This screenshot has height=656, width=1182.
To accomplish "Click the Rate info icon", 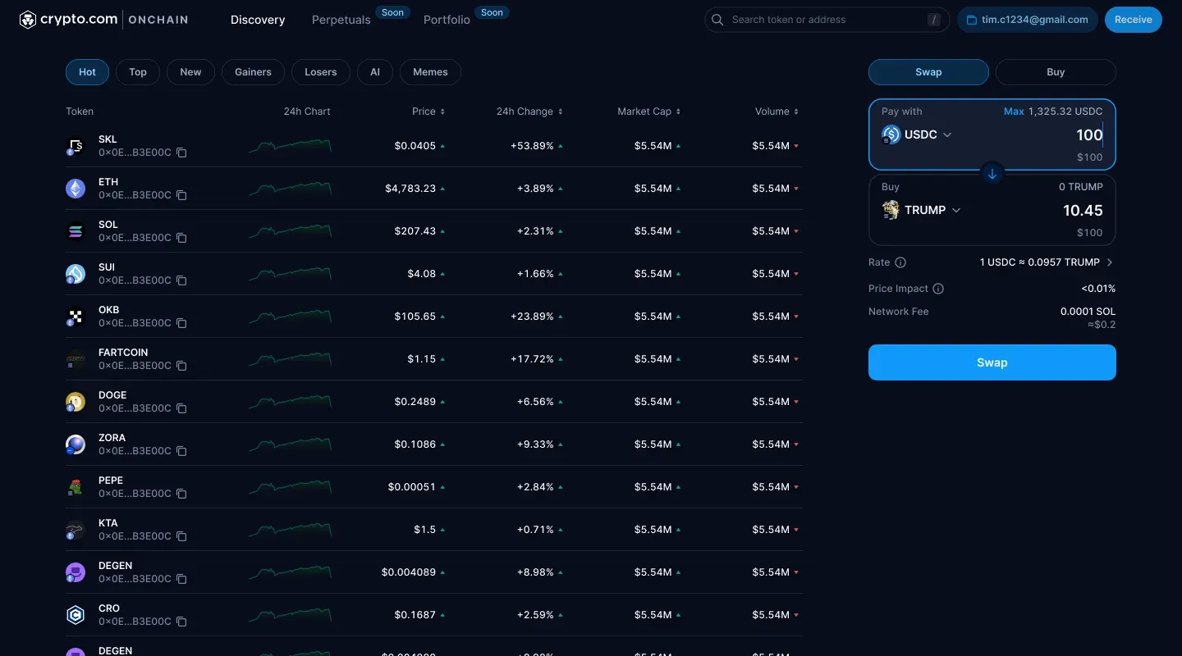I will coord(899,262).
